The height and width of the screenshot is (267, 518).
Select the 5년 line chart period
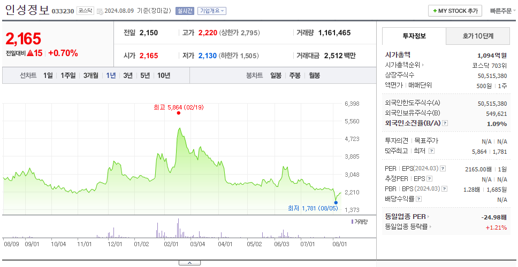(x=145, y=75)
